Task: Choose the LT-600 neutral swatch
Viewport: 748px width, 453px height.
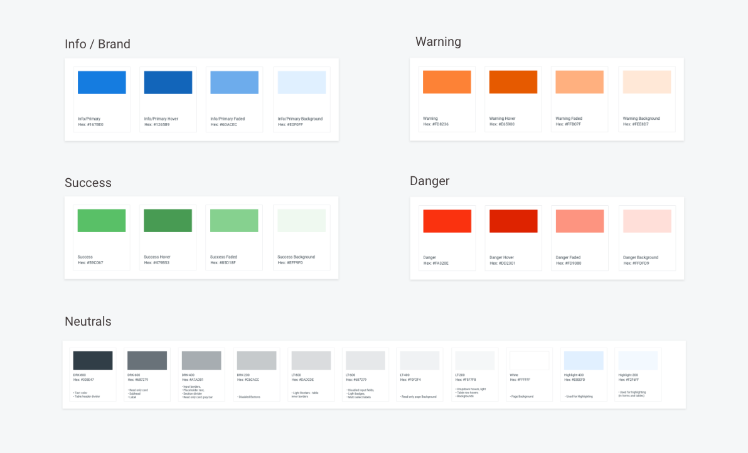Action: tap(365, 361)
